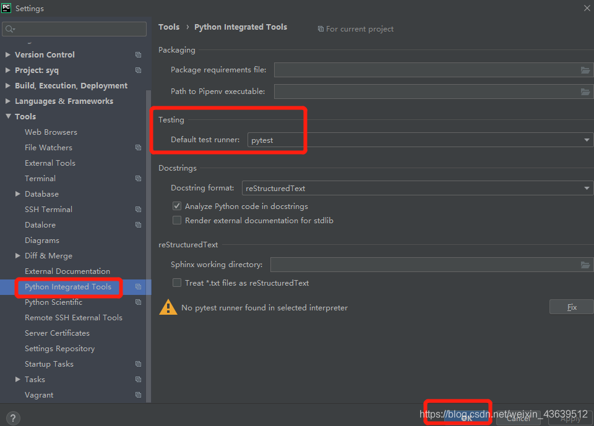Image resolution: width=594 pixels, height=426 pixels.
Task: Expand the Project: syq section
Action: pyautogui.click(x=8, y=70)
